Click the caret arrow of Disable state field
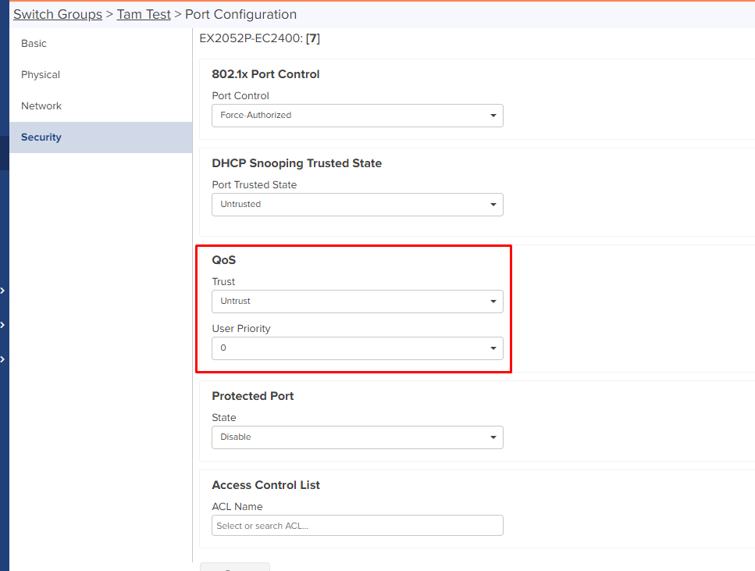755x571 pixels. (493, 437)
